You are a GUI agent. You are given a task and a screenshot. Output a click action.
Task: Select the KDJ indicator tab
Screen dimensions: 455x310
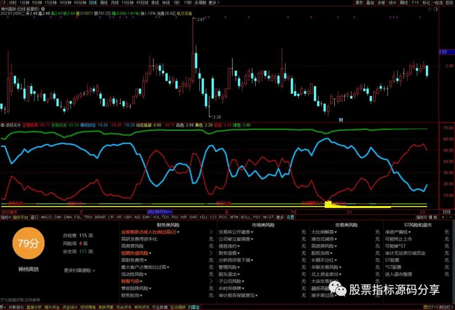coord(203,217)
